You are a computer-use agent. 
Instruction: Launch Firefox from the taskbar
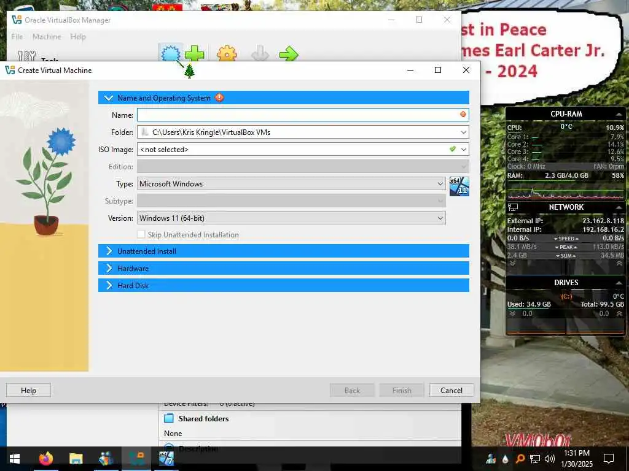tap(46, 459)
